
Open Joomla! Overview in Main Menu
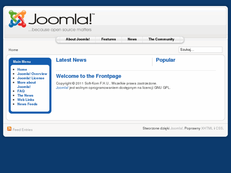[x=32, y=74]
